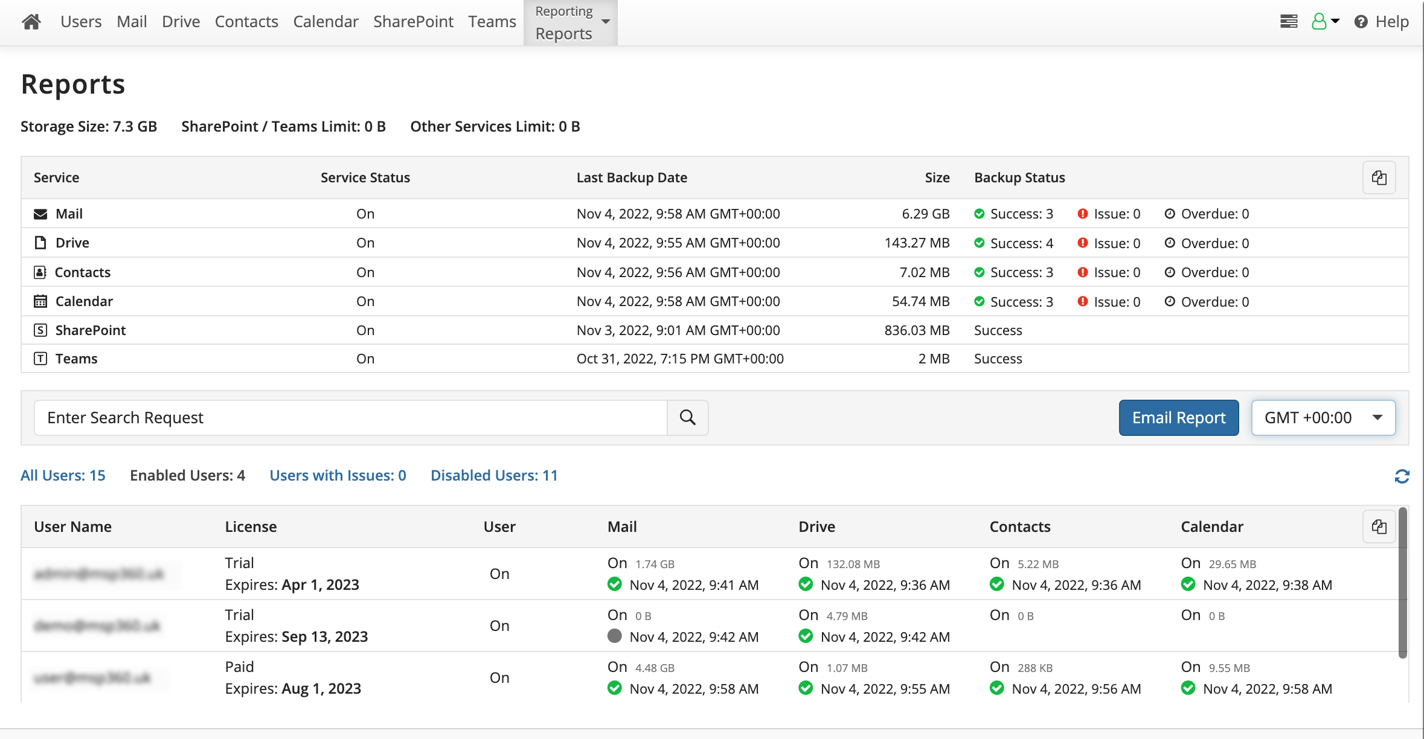Click the Email Report button
The image size is (1424, 739).
[1179, 417]
